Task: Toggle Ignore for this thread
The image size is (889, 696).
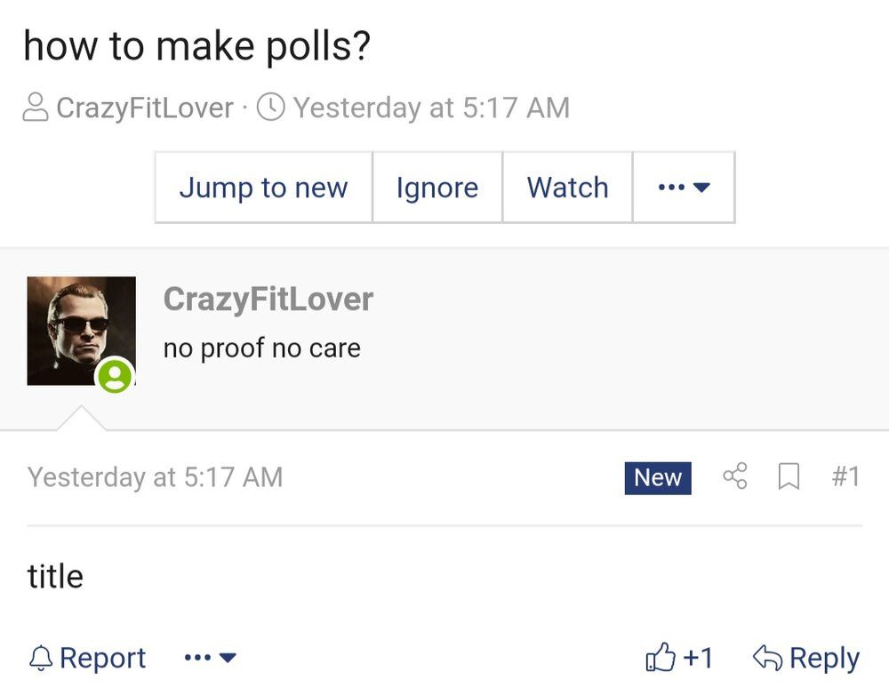Action: tap(436, 188)
